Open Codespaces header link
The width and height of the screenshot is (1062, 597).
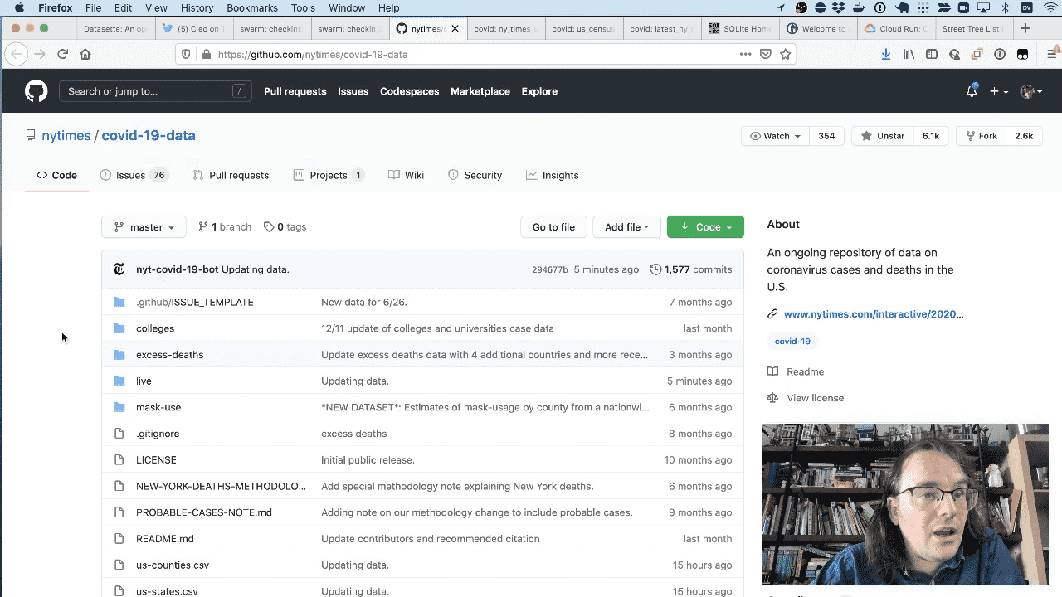[409, 91]
